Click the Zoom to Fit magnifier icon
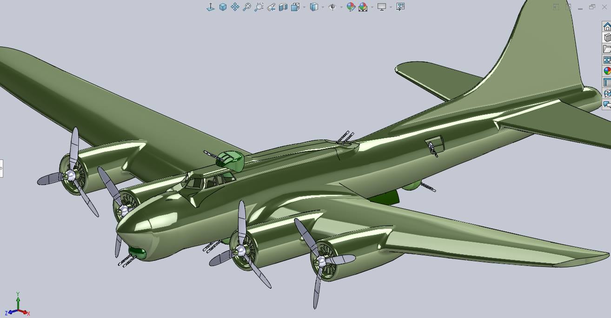Screen dimensions: 611x318 point(247,7)
